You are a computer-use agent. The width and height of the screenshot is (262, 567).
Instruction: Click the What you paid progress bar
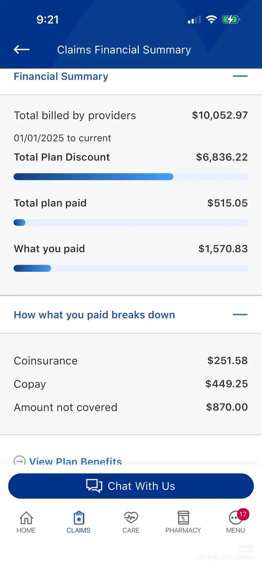coord(131,268)
